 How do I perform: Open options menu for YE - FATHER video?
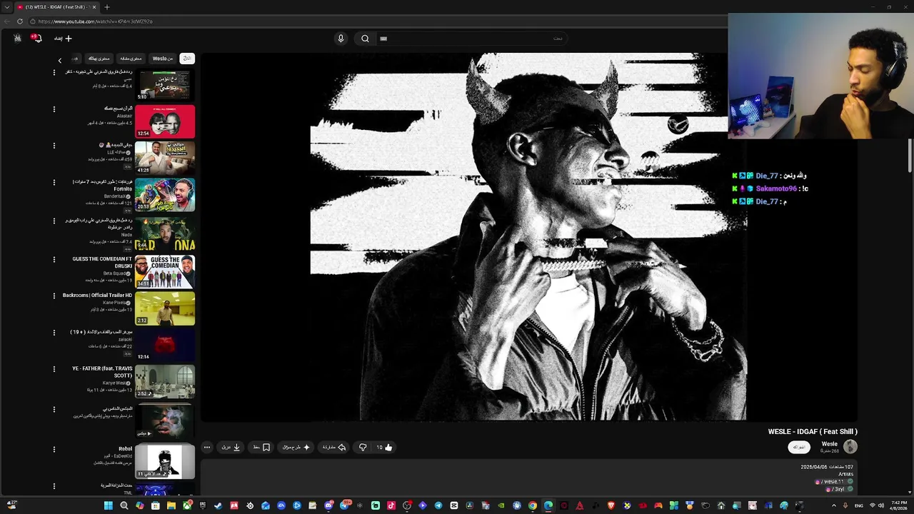(54, 369)
